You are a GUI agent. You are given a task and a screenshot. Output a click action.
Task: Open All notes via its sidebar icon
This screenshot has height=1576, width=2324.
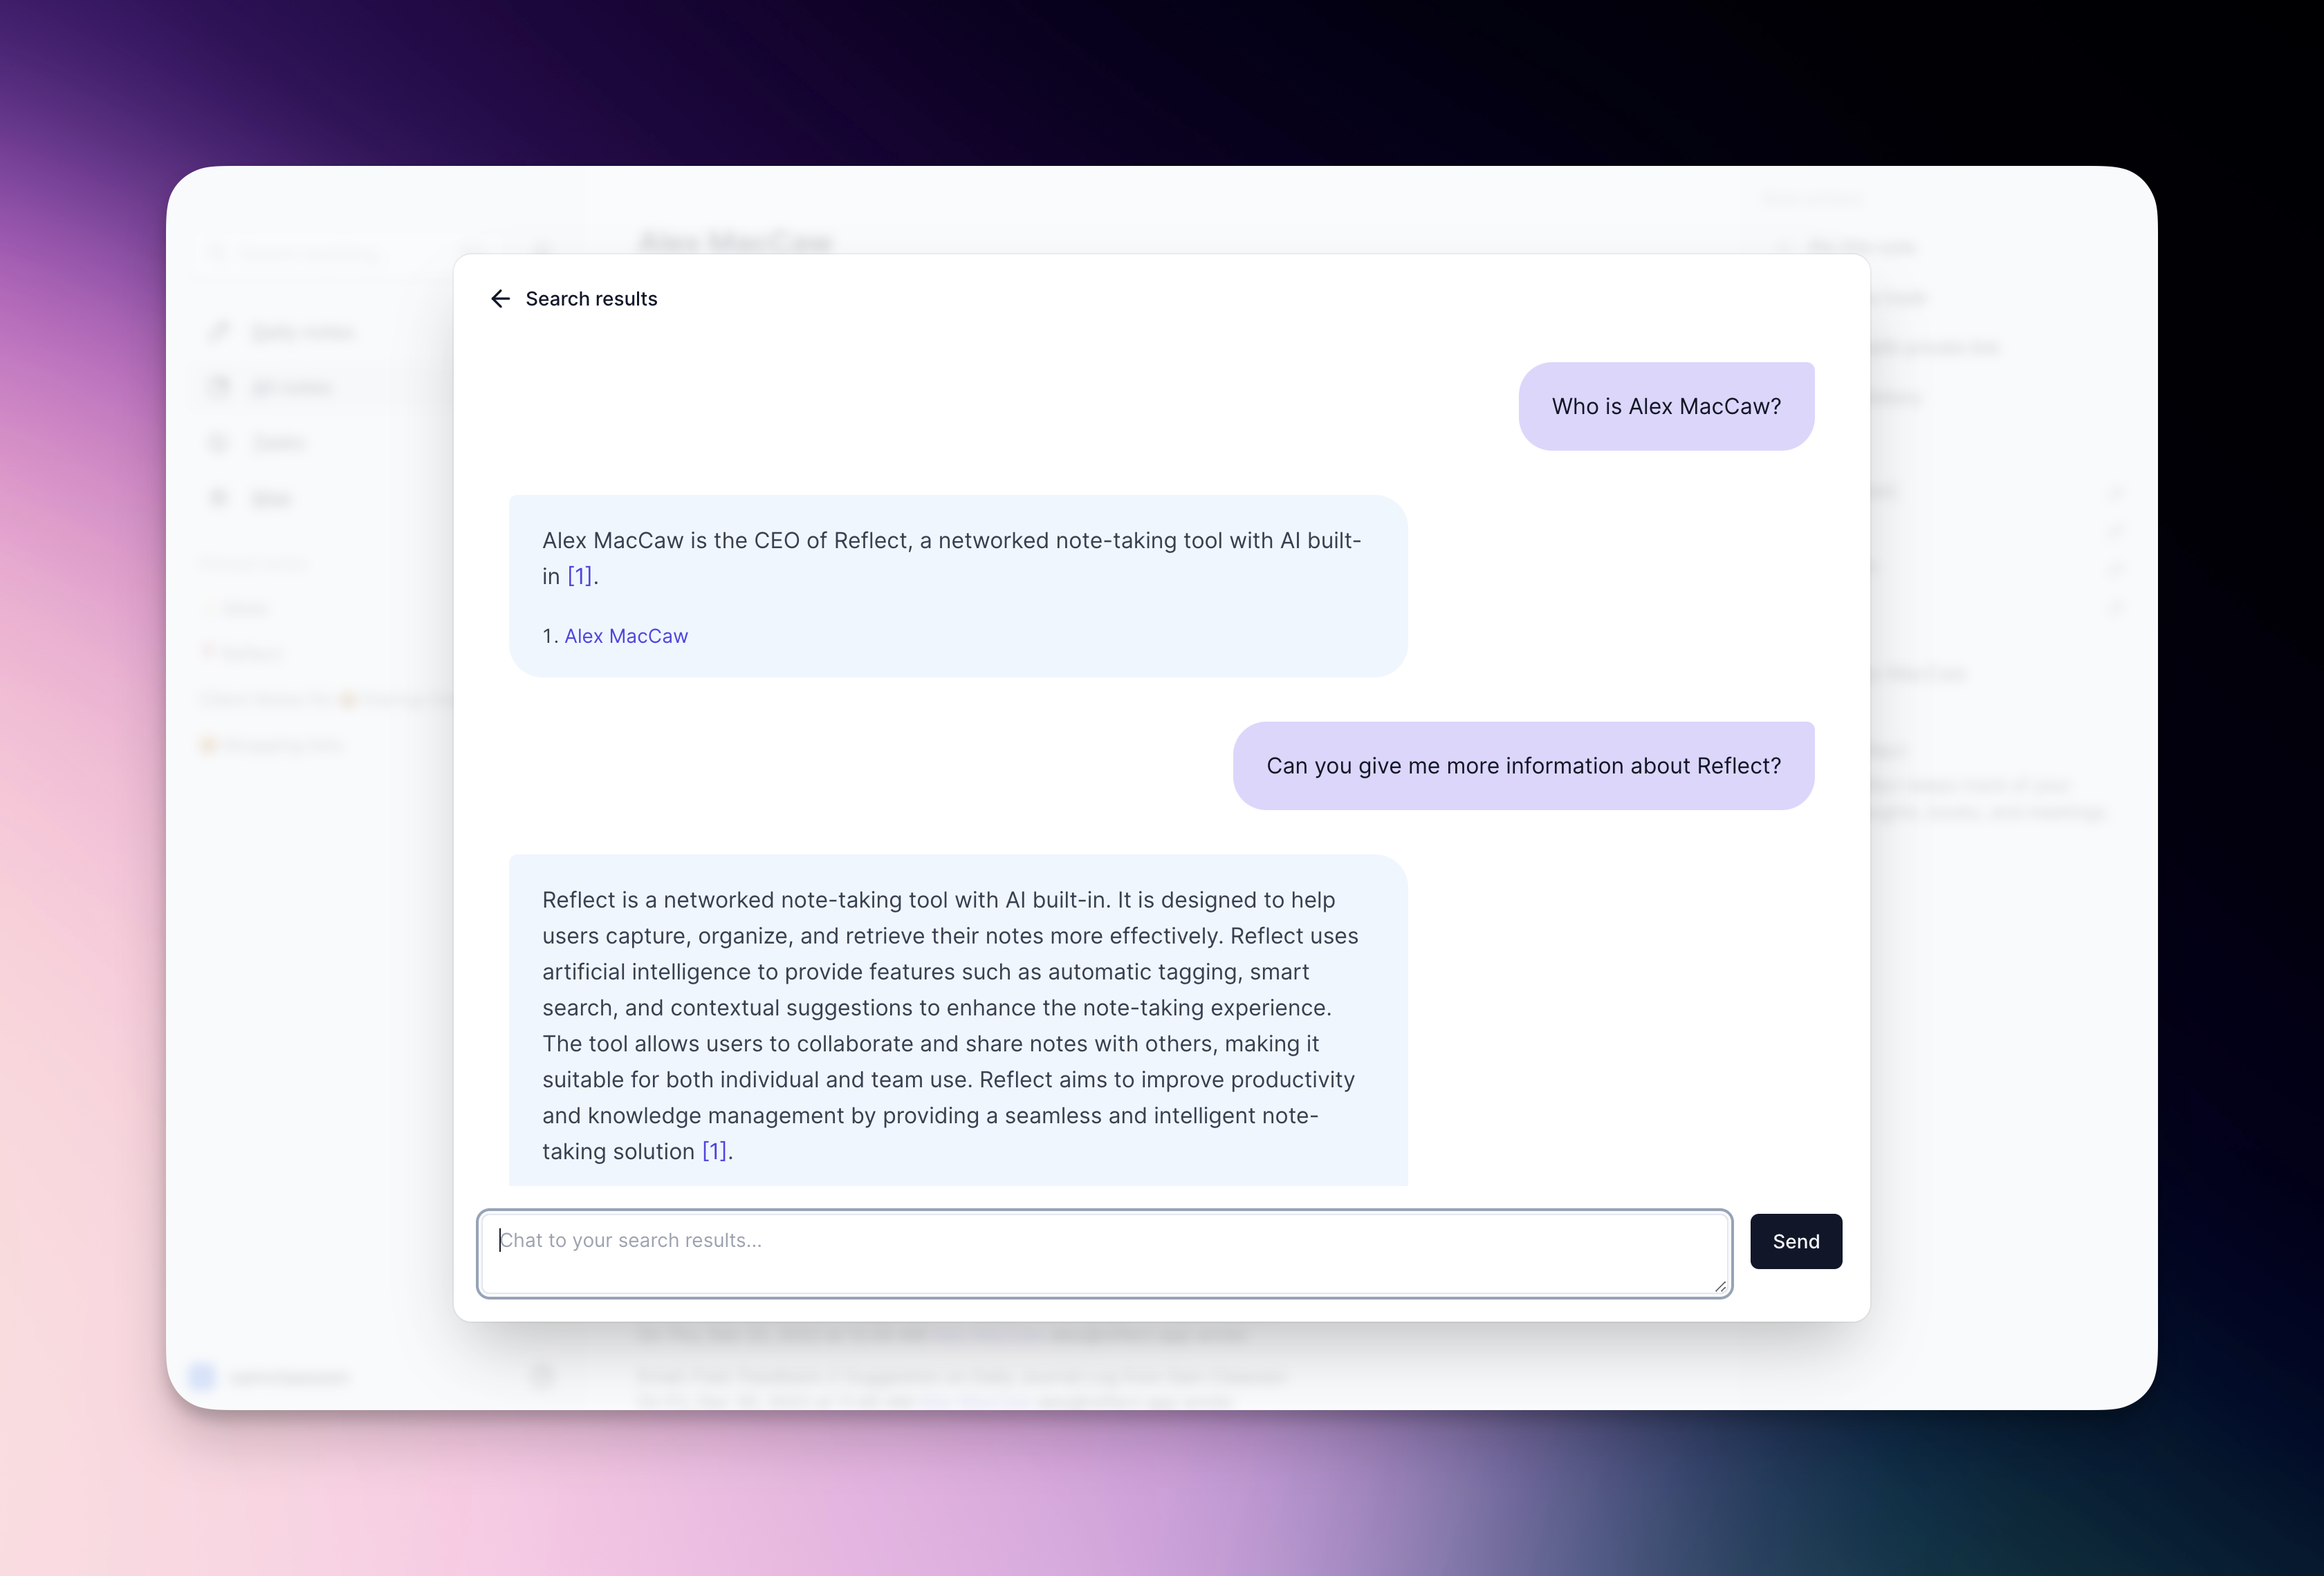point(219,387)
